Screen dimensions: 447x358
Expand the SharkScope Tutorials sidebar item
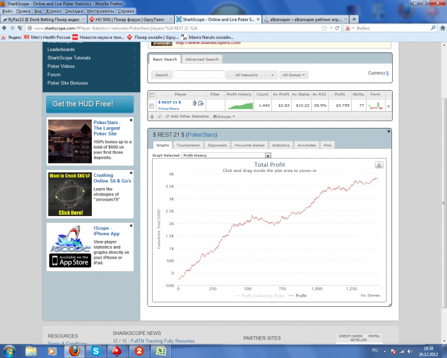pos(91,58)
